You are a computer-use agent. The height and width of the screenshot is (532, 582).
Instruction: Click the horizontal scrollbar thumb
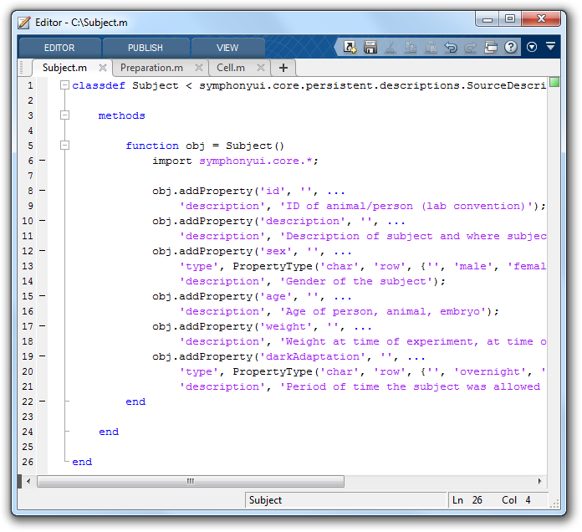click(191, 481)
